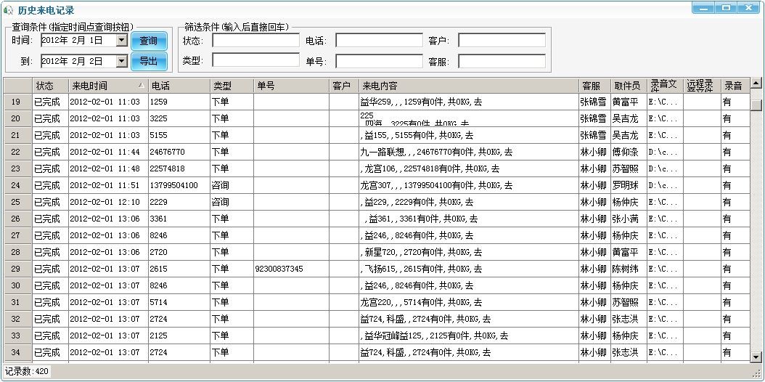Click 取件员 cell 陈树纬
This screenshot has height=382, width=765.
[x=629, y=269]
